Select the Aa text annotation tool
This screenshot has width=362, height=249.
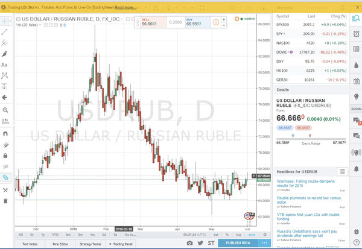pos(4,65)
